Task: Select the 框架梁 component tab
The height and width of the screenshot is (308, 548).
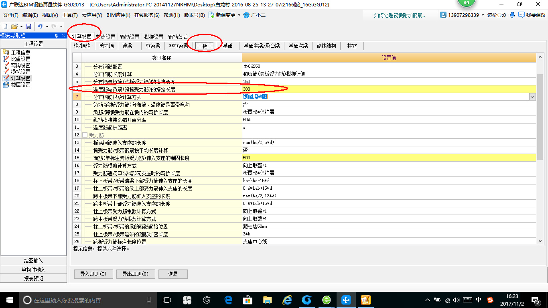Action: (x=153, y=46)
